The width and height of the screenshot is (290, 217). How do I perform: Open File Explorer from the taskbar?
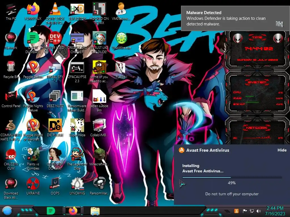tap(95, 211)
